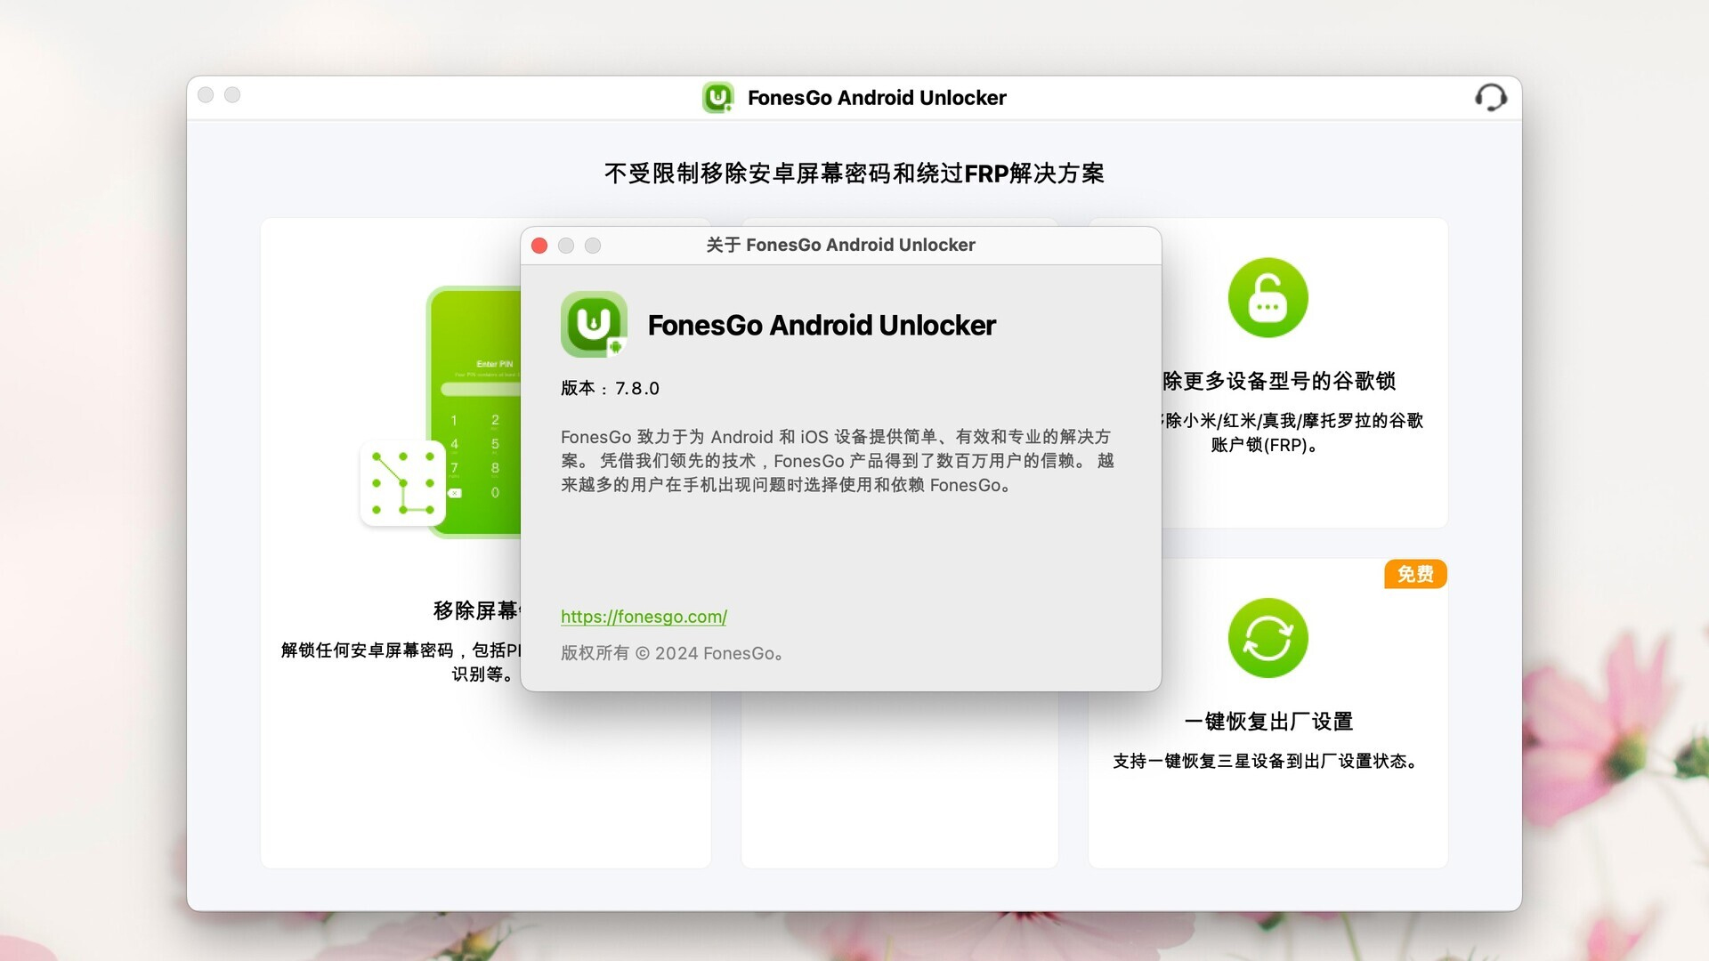This screenshot has width=1709, height=961.
Task: Click the orange 免费 badge
Action: pyautogui.click(x=1415, y=574)
